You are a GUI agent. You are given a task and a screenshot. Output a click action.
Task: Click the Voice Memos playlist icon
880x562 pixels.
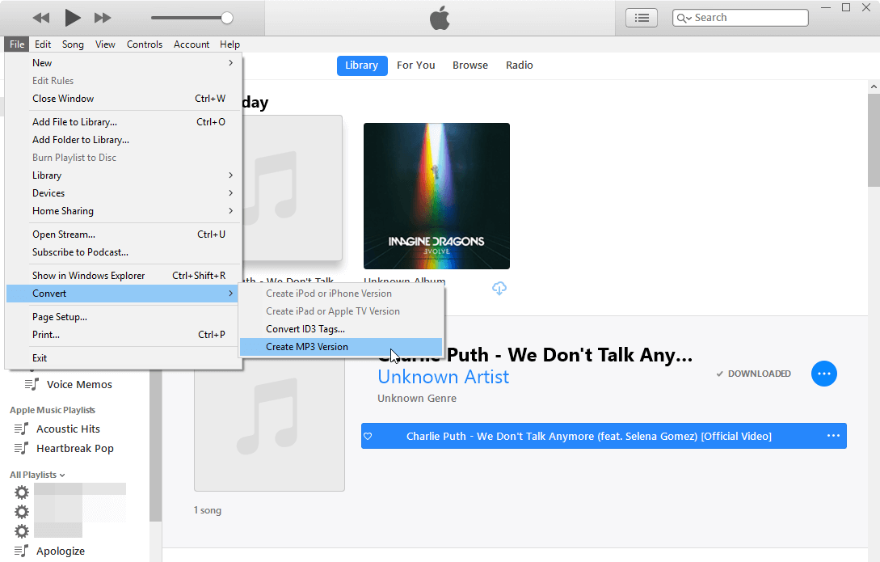coord(32,384)
